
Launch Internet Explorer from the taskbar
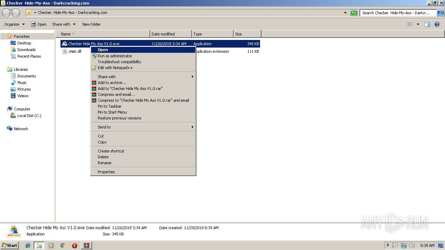click(28, 245)
